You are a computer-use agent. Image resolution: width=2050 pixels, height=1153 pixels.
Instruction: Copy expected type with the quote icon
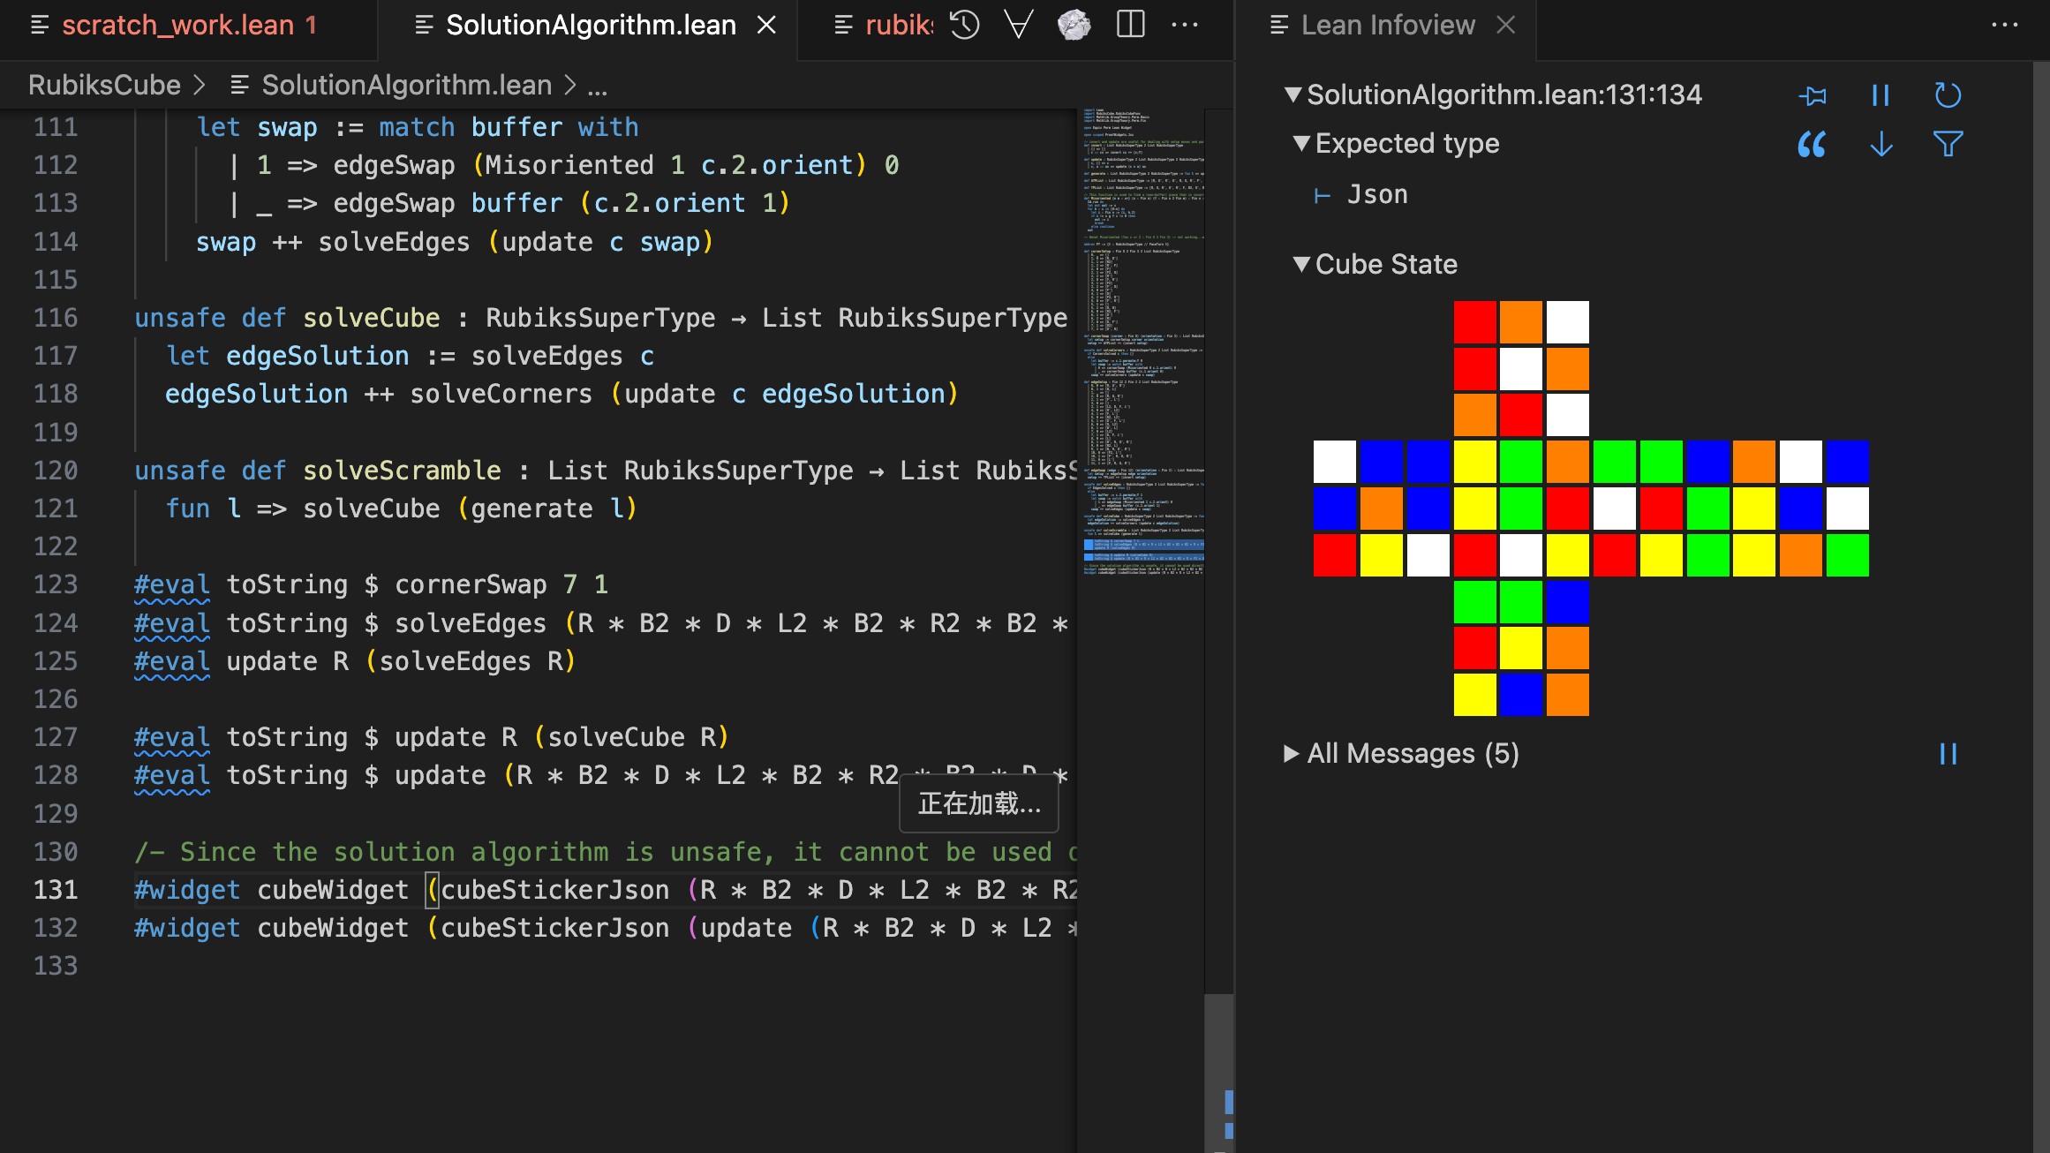pos(1812,144)
